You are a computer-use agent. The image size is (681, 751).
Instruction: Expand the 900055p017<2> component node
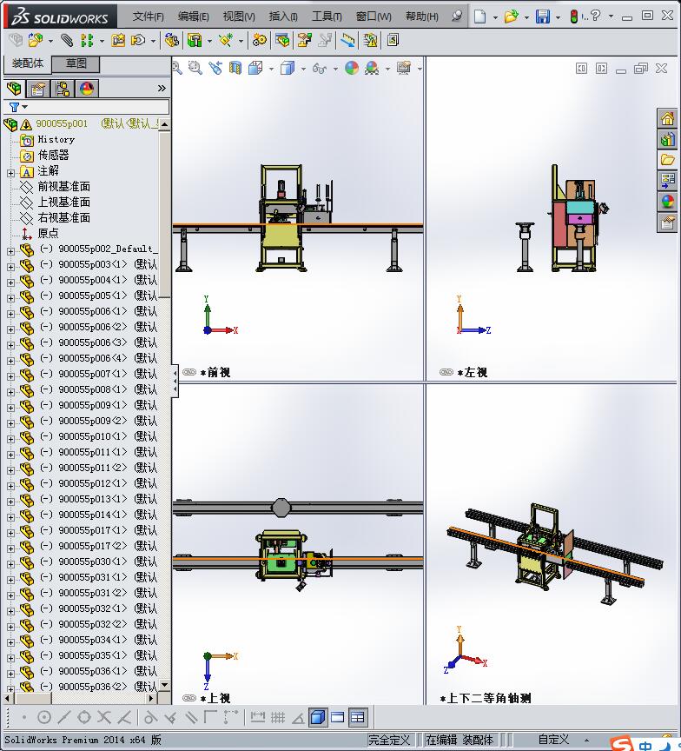[10, 548]
